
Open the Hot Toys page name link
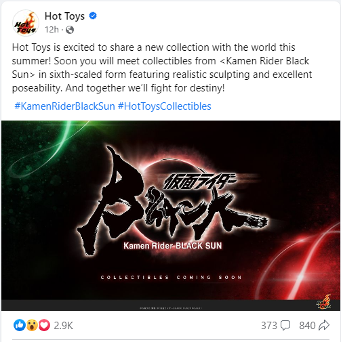[x=64, y=16]
